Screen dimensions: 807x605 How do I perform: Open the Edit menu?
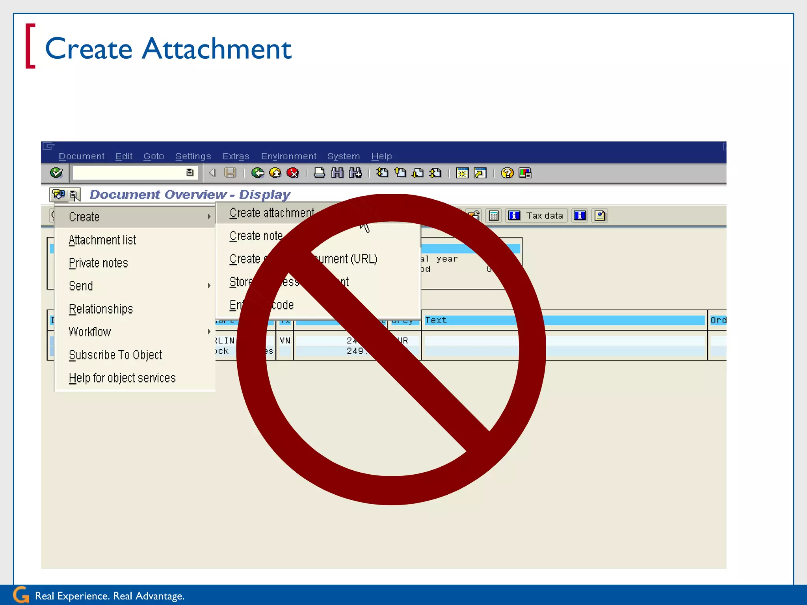[124, 156]
